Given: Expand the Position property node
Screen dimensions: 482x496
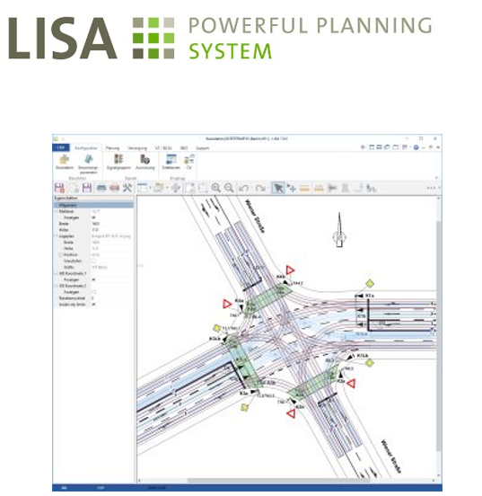Looking at the screenshot, I should pyautogui.click(x=60, y=254).
